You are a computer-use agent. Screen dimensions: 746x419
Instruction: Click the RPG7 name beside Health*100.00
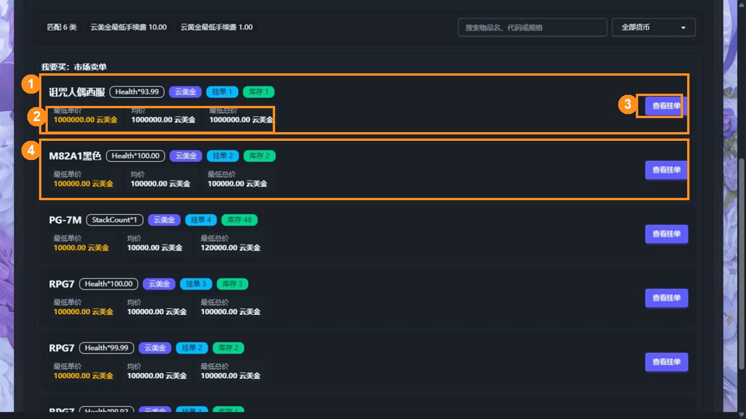coord(62,284)
